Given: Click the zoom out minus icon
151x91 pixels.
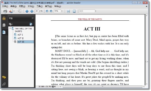Looking at the screenshot, I should (x=47, y=11).
